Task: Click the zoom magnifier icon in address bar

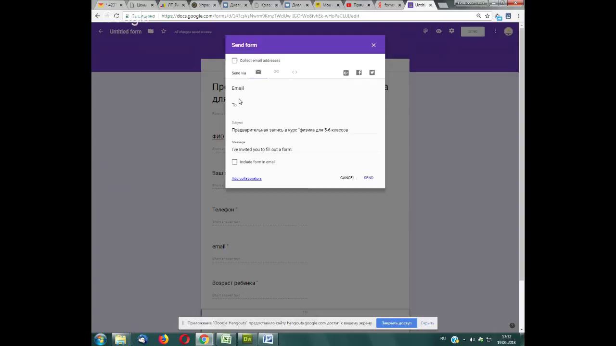Action: [478, 16]
